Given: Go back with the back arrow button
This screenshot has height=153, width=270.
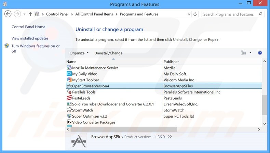Looking at the screenshot, I should [8, 14].
